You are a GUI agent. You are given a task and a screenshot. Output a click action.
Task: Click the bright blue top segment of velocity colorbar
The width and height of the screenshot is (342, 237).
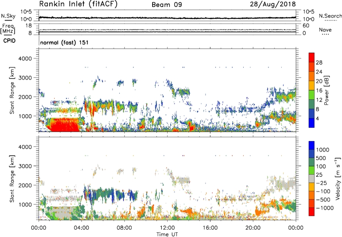(312, 145)
